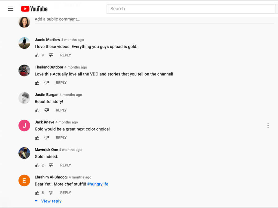This screenshot has height=208, width=278.
Task: Open options menu on Jack Knave's comment
Action: click(x=268, y=125)
